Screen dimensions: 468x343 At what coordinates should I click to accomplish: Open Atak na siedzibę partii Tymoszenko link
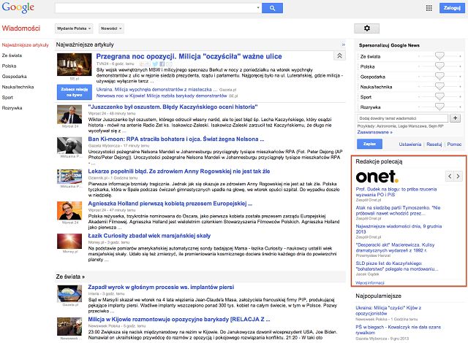coord(398,210)
